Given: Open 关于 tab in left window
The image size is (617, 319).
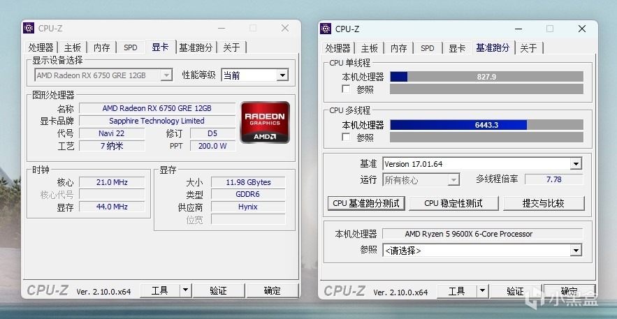Looking at the screenshot, I should (231, 48).
